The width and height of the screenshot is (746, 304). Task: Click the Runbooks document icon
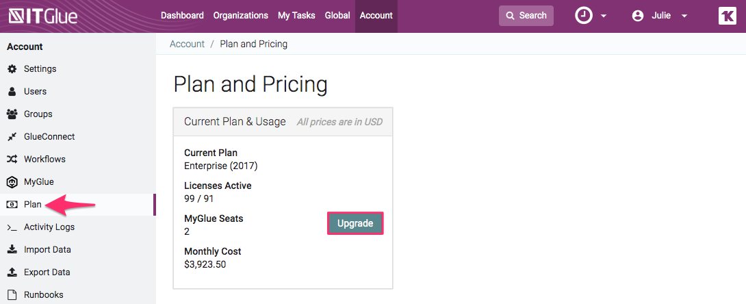(12, 295)
